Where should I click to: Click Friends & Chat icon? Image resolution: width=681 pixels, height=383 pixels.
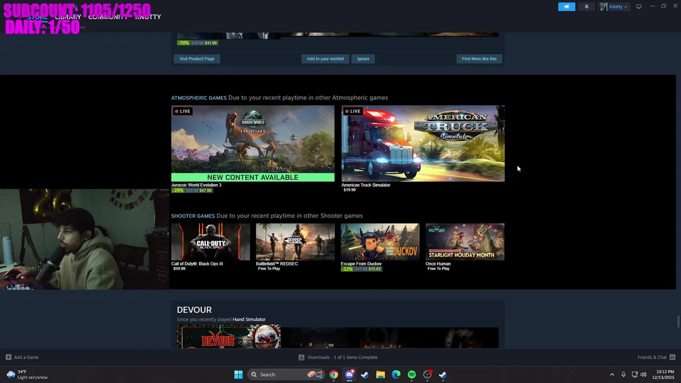point(672,357)
